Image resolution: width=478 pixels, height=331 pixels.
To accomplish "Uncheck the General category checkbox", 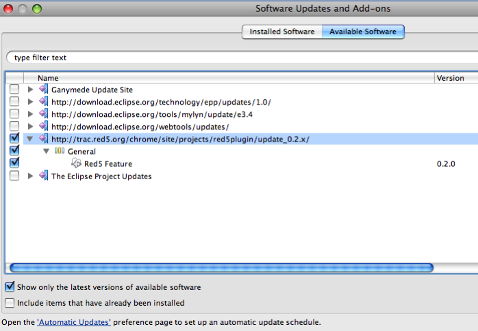I will coord(14,150).
